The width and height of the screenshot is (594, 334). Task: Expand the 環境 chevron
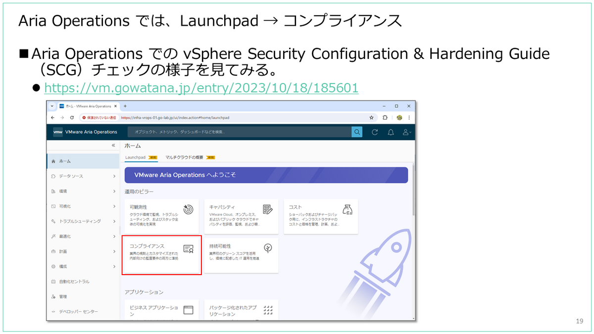point(114,191)
